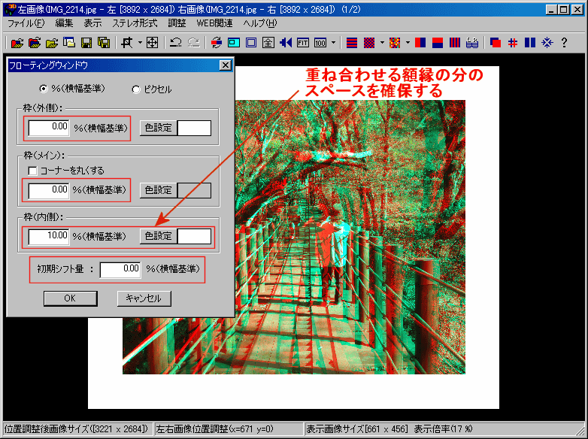The width and height of the screenshot is (588, 439).
Task: Open dropdown arrow next to crop tool
Action: 139,43
